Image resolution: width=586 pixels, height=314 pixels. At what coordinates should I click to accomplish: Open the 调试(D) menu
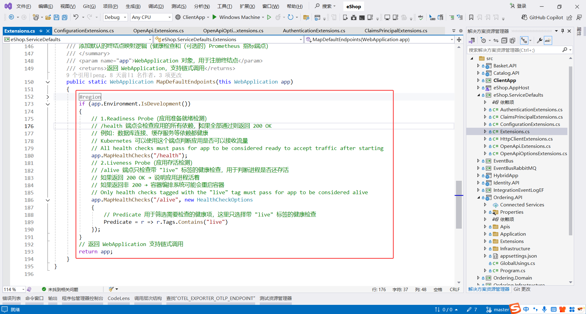pyautogui.click(x=156, y=6)
